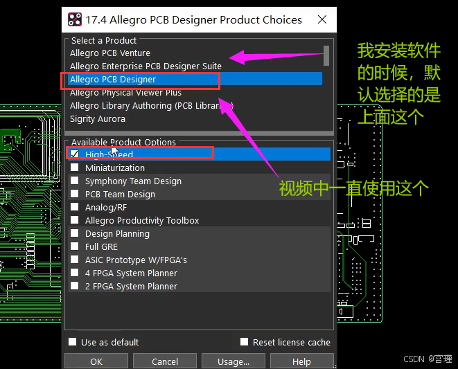Image resolution: width=458 pixels, height=369 pixels.
Task: Click the product list scrollbar thumb
Action: (x=326, y=55)
